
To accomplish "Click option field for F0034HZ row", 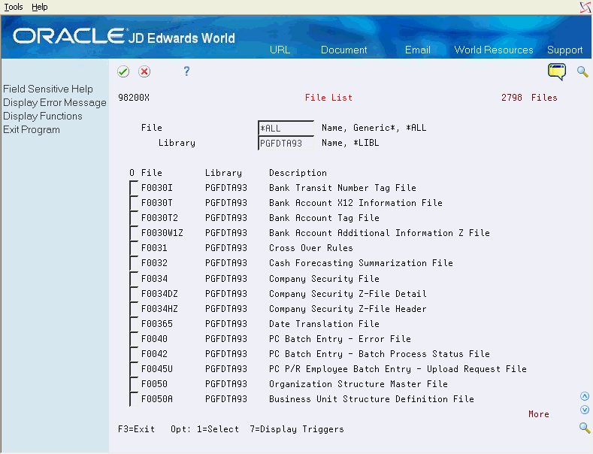I will tap(134, 309).
